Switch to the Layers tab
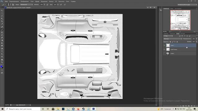The image size is (198, 111). [x=178, y=34]
